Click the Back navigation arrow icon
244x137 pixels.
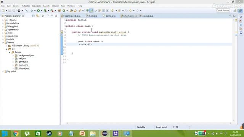tap(130, 11)
